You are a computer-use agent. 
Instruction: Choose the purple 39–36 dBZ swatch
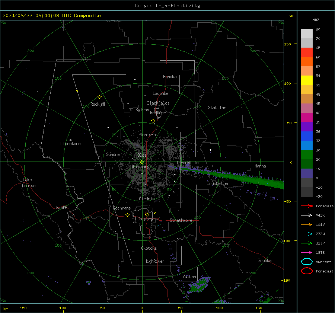coord(307,127)
